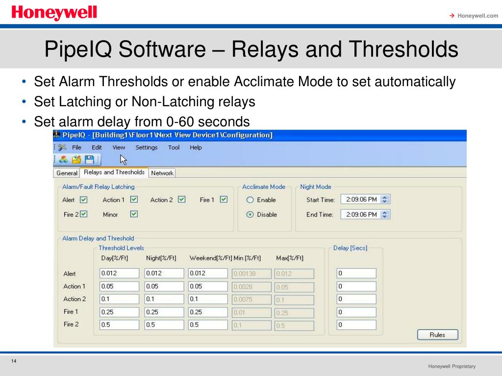Click the Alert Min value 0.00138
502x376 pixels.
(x=251, y=274)
